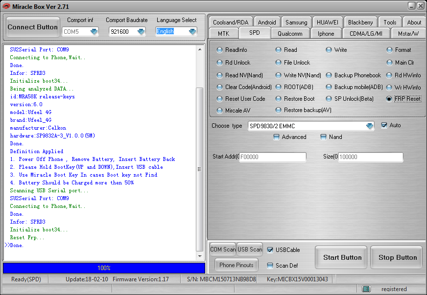Image resolution: width=427 pixels, height=295 pixels.
Task: Click the Connect Button
Action: (x=33, y=27)
